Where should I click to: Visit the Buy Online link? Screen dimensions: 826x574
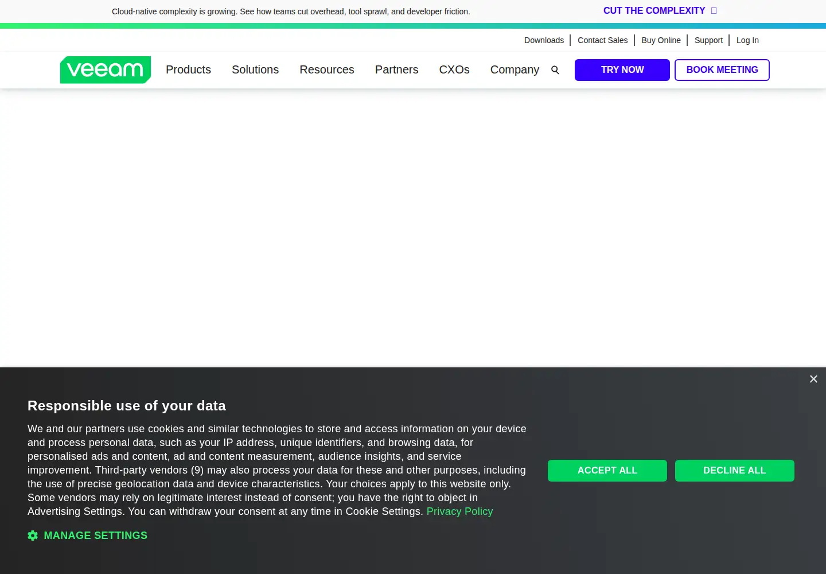661,40
